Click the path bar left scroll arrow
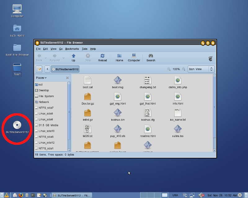The height and width of the screenshot is (198, 248). pos(47,69)
